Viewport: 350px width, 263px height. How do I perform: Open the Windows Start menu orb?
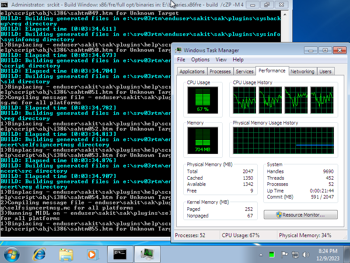12,254
